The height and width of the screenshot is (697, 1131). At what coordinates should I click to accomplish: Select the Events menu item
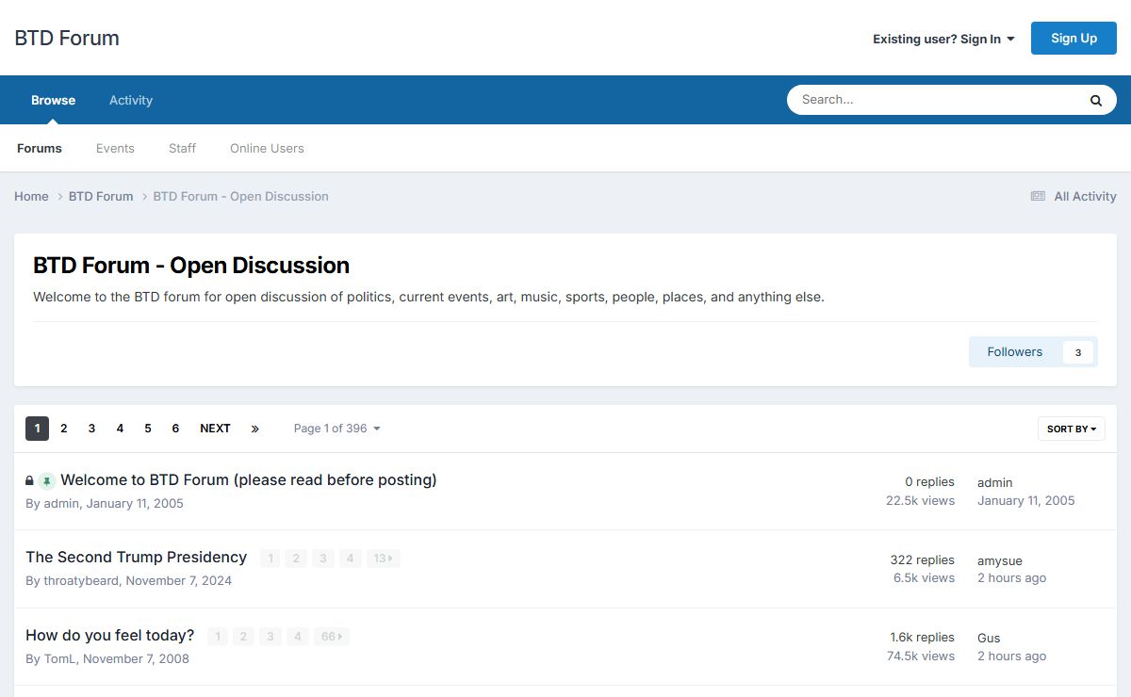[x=115, y=148]
